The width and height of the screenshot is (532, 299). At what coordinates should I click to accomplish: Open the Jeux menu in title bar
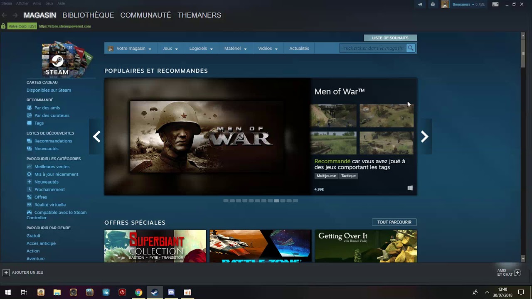(49, 3)
